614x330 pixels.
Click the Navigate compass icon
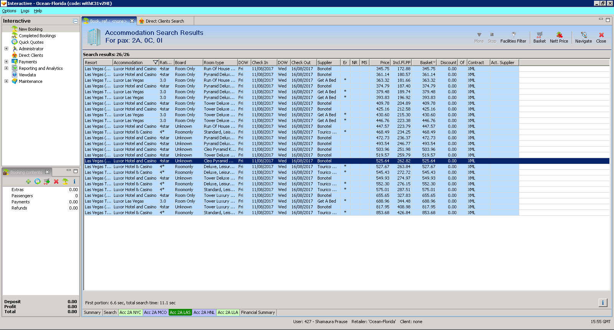(x=583, y=37)
